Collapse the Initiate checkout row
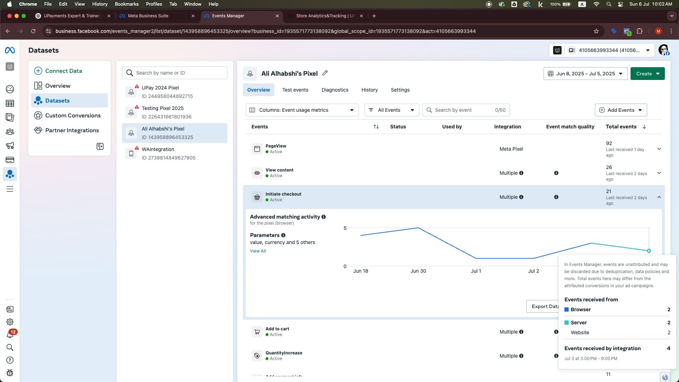The height and width of the screenshot is (382, 679). click(x=659, y=197)
